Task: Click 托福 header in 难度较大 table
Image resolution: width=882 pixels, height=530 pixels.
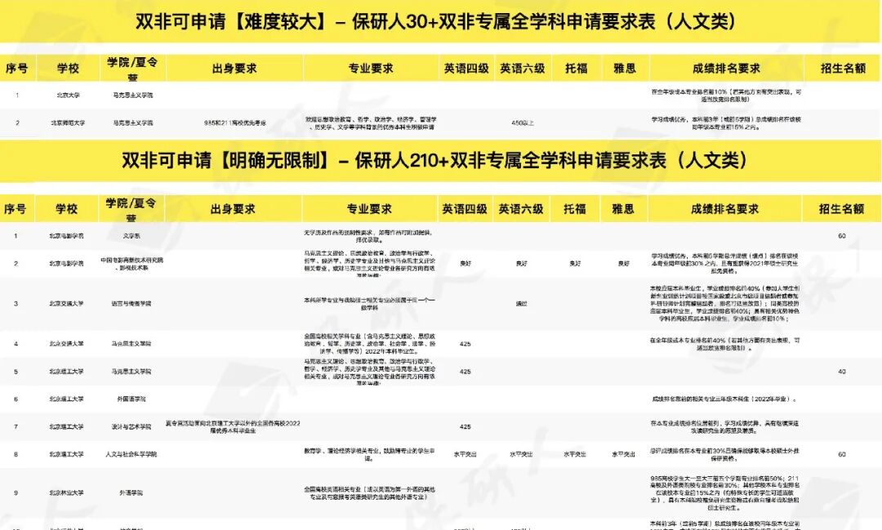Action: point(577,69)
